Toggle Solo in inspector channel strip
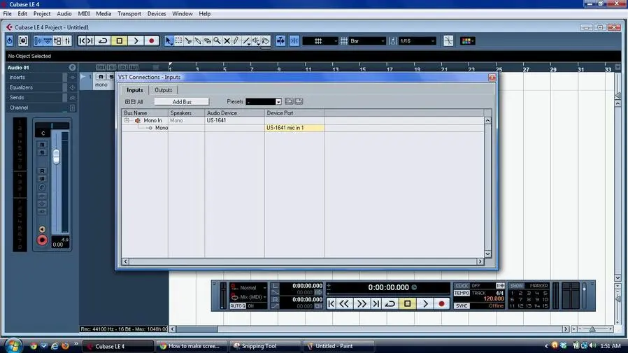This screenshot has width=628, height=353. pyautogui.click(x=42, y=152)
